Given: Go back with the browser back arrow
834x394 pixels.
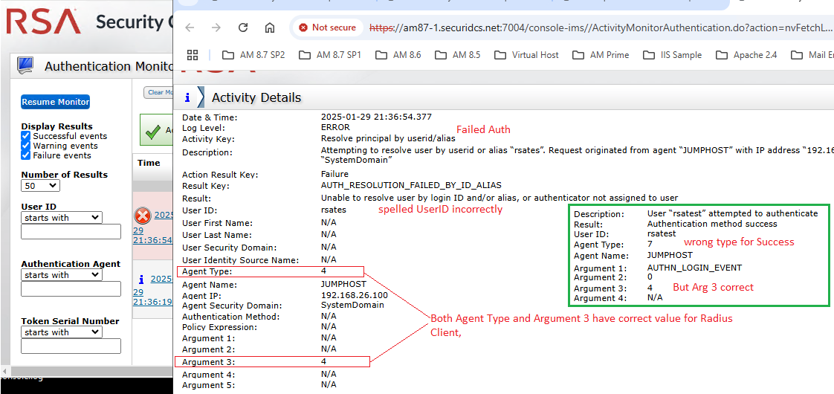Looking at the screenshot, I should (x=190, y=28).
